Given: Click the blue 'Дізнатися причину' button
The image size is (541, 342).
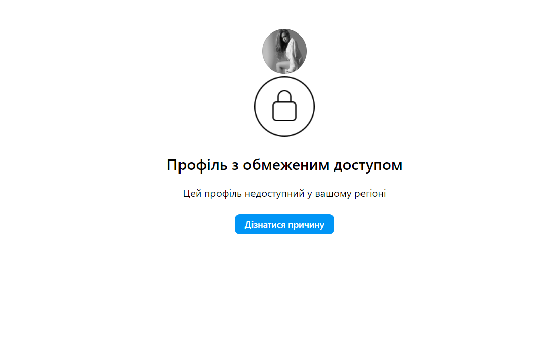Looking at the screenshot, I should [x=284, y=224].
